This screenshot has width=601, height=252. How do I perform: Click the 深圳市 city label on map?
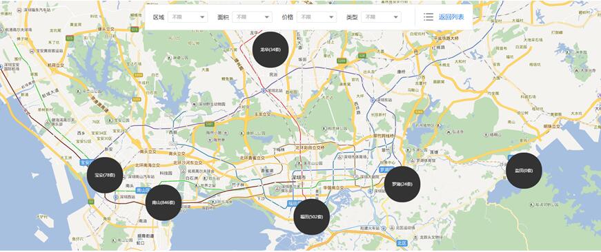(x=298, y=178)
